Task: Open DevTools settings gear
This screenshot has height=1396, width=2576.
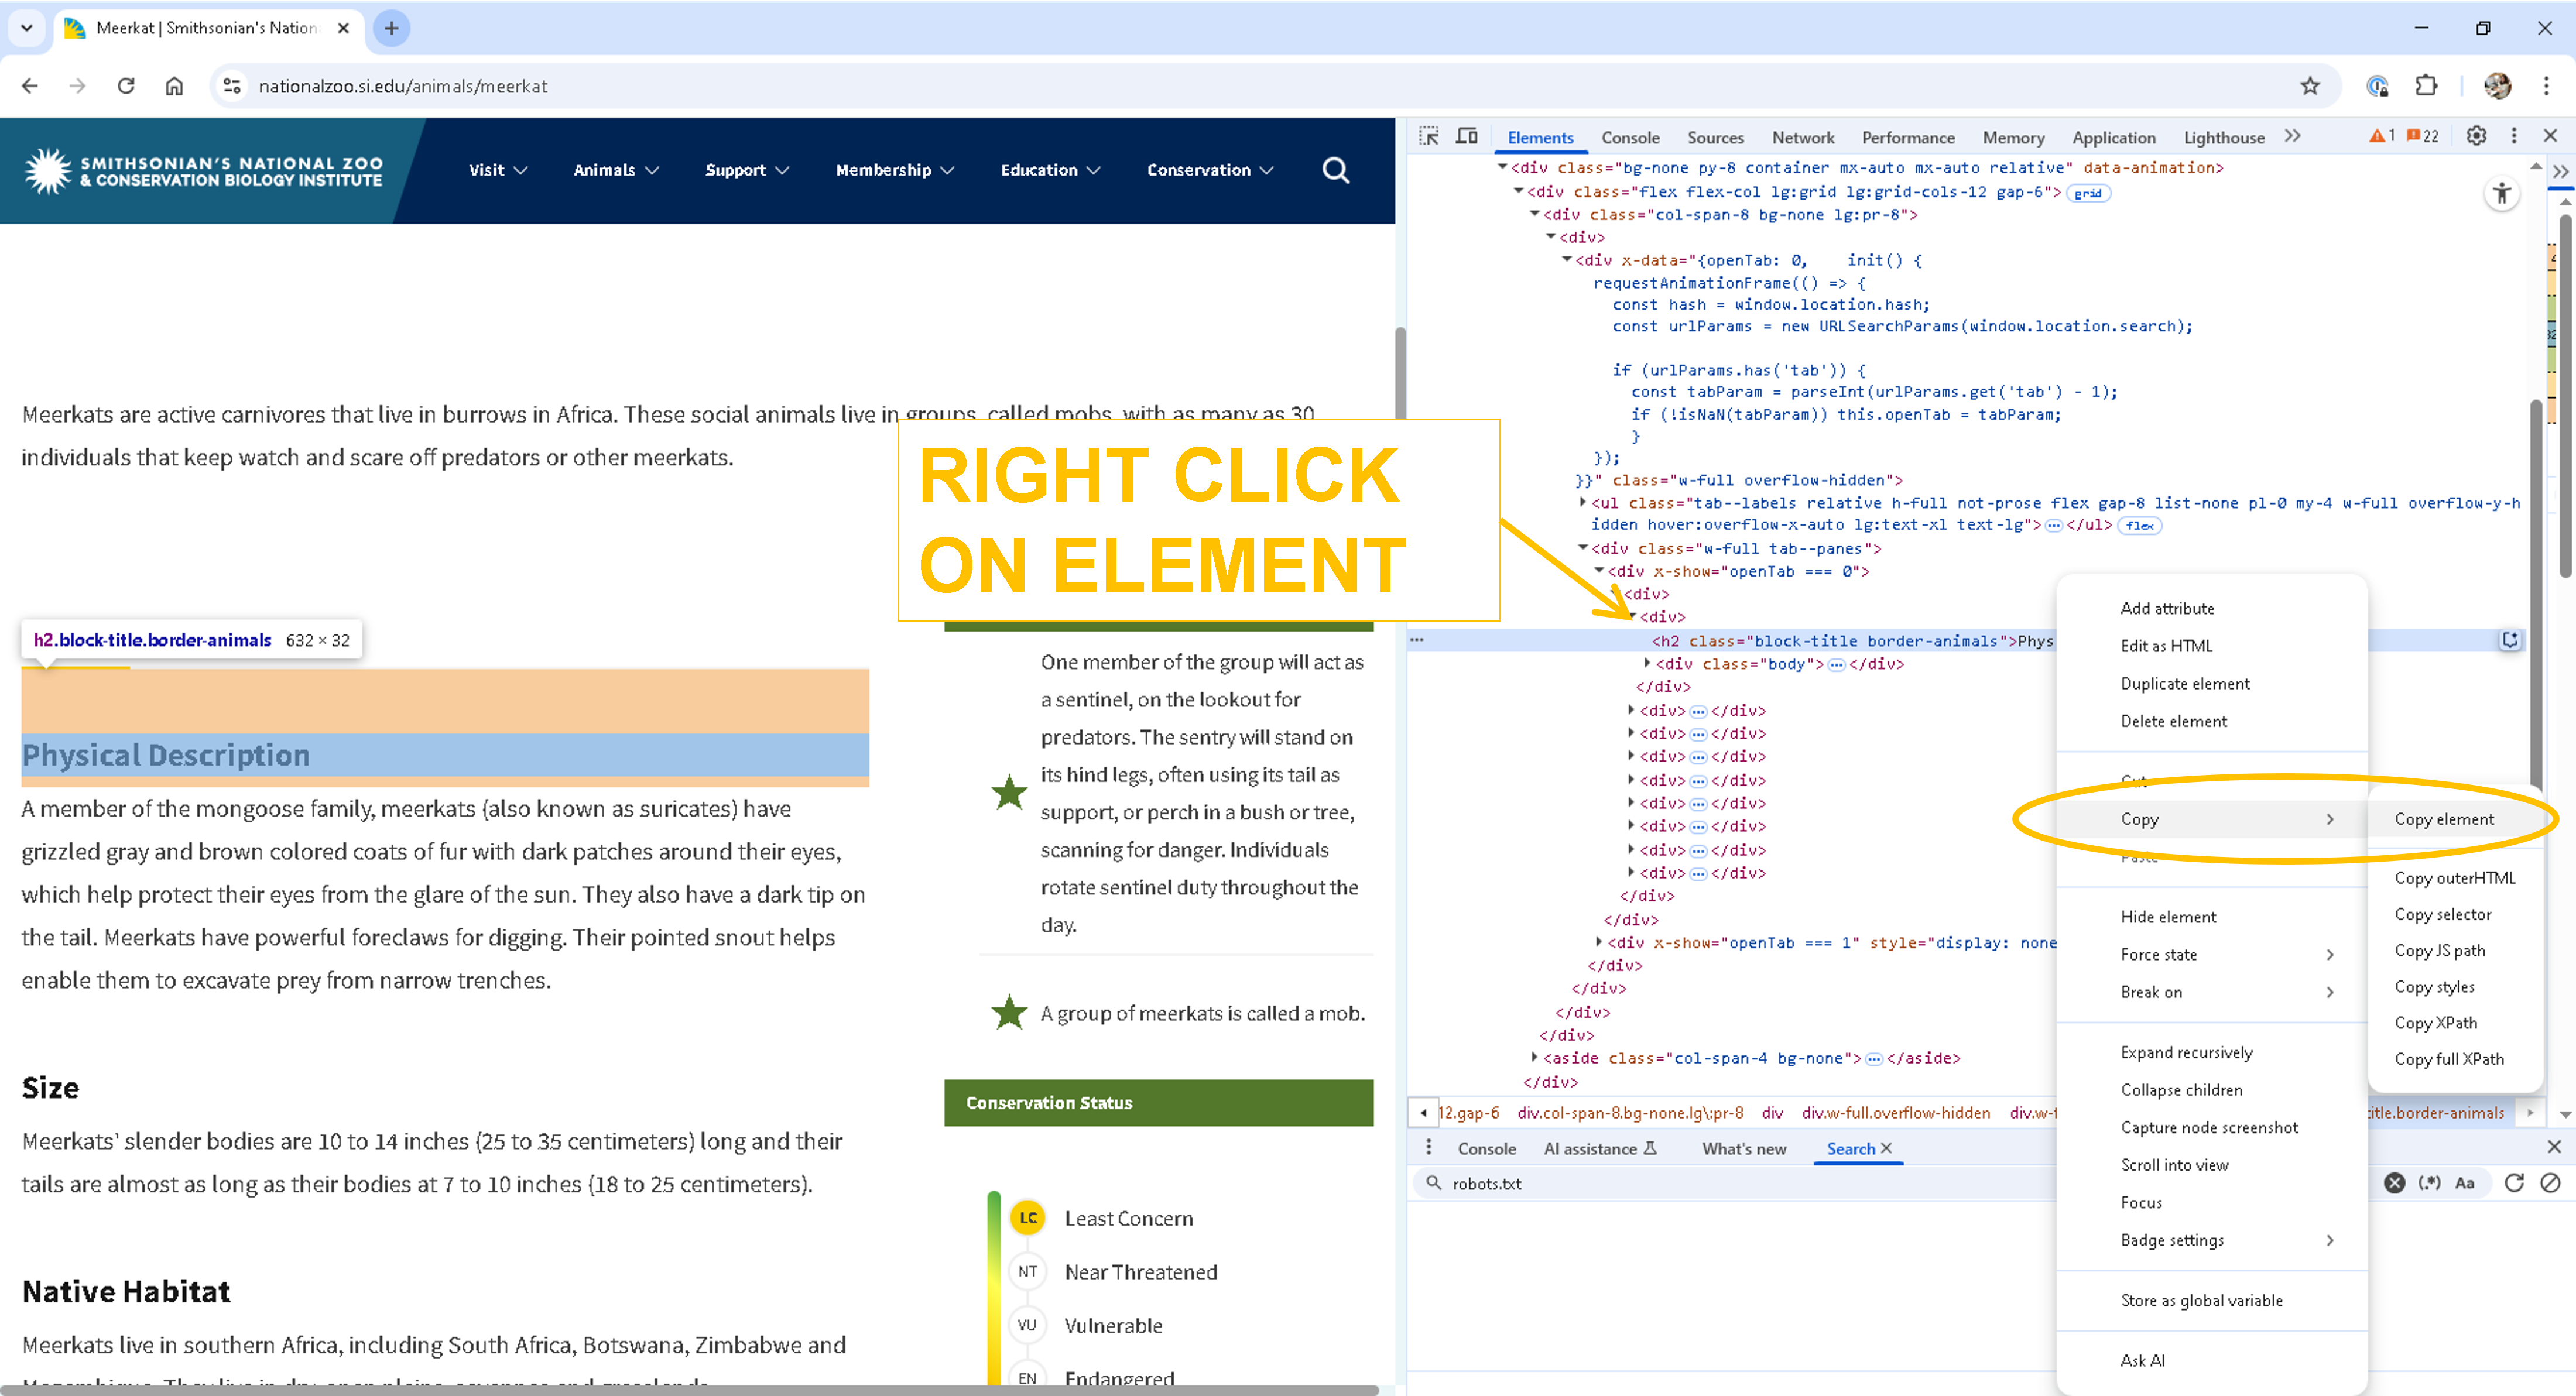Action: 2477,135
